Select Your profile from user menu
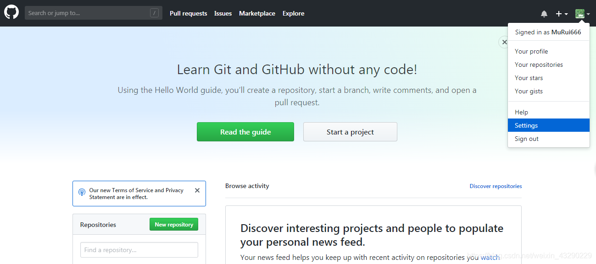The height and width of the screenshot is (264, 596). coord(549,51)
